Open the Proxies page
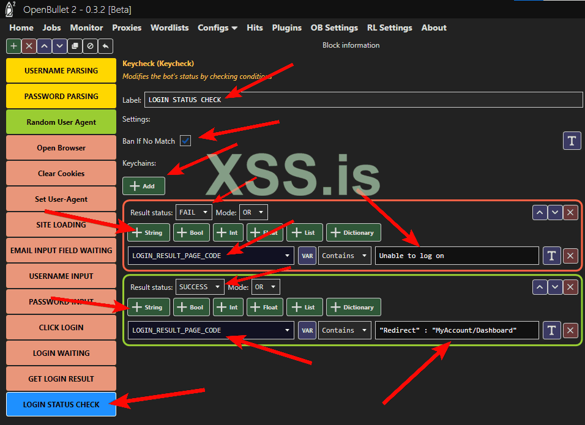The width and height of the screenshot is (585, 425). click(x=127, y=28)
